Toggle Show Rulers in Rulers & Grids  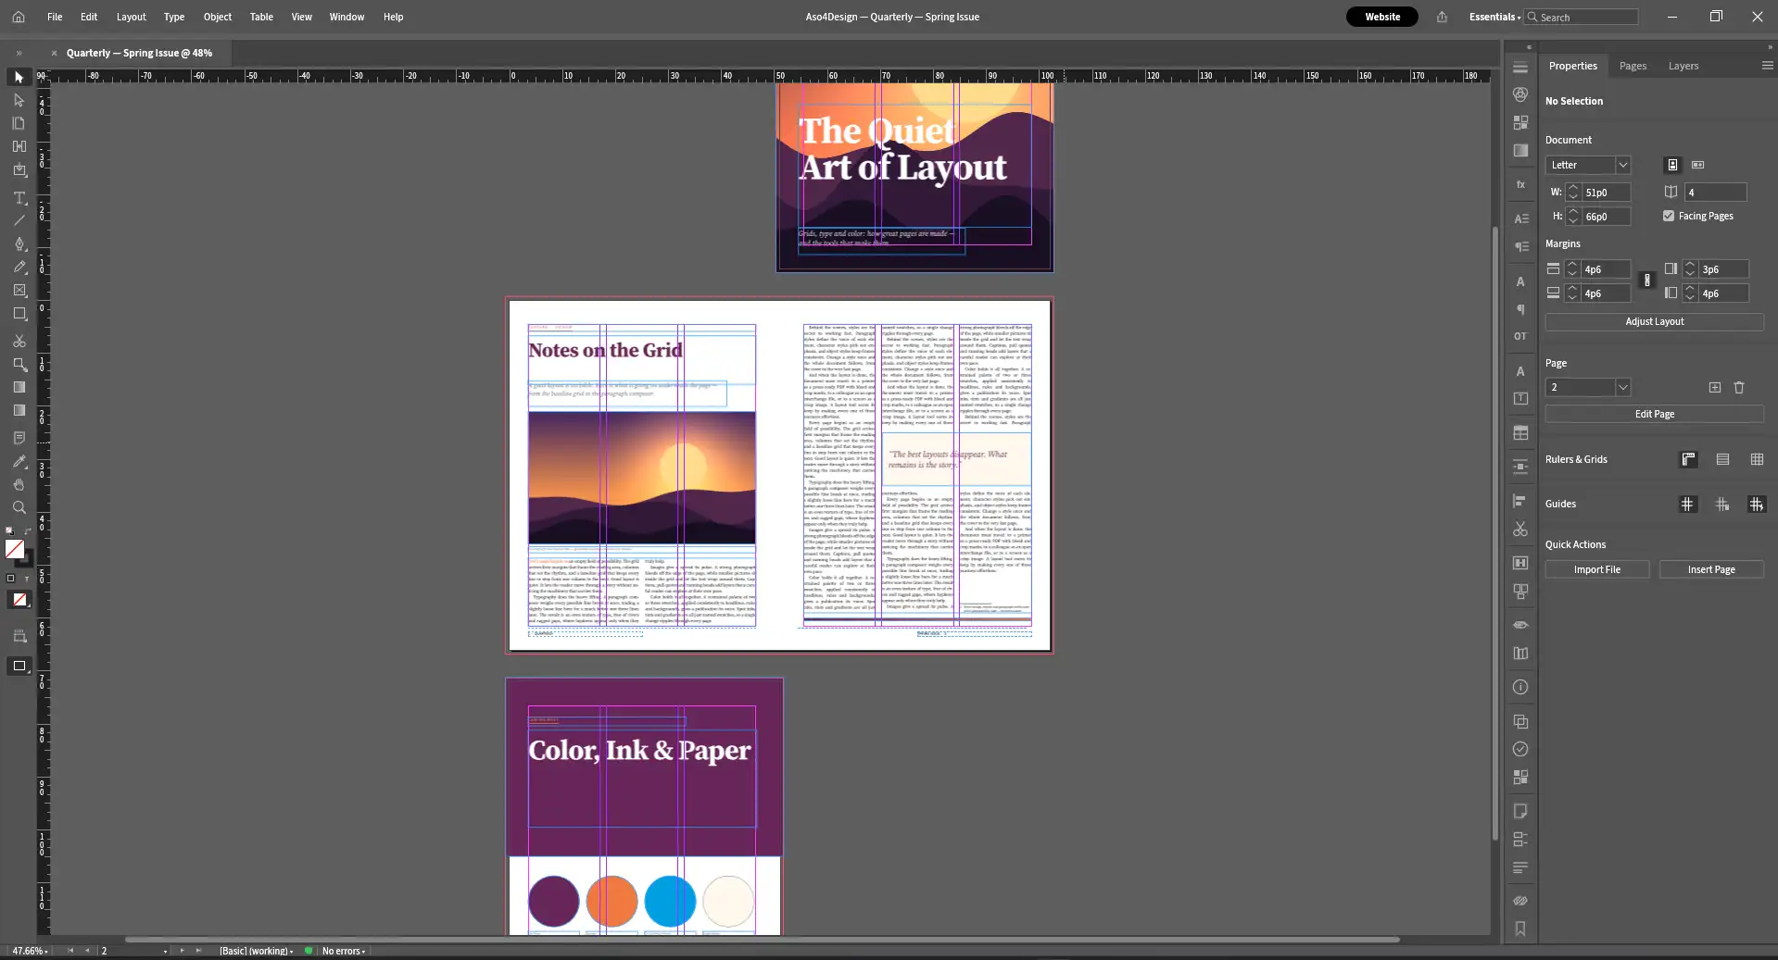point(1688,459)
